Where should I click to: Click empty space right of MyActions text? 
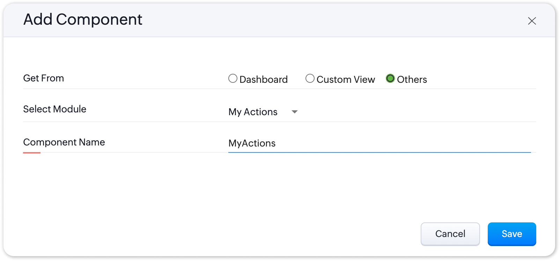tap(401, 143)
